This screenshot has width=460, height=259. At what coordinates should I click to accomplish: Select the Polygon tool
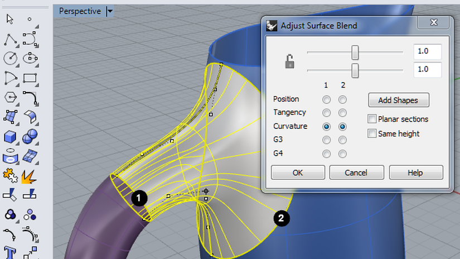coord(11,97)
